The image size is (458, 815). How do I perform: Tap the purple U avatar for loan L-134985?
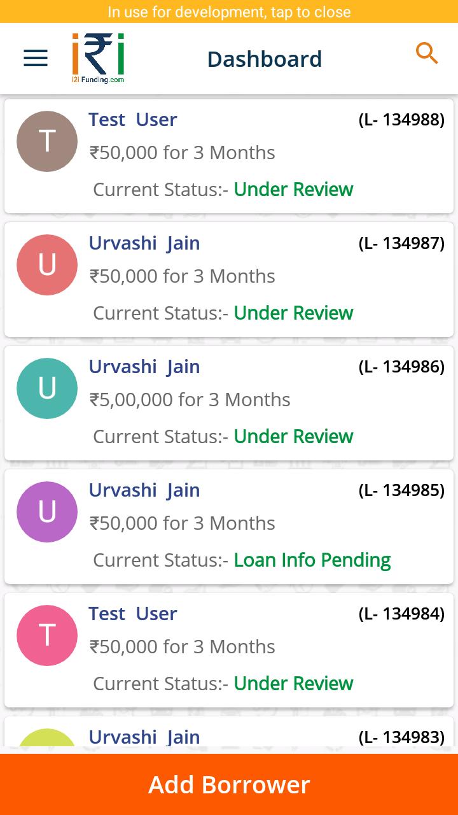click(47, 512)
